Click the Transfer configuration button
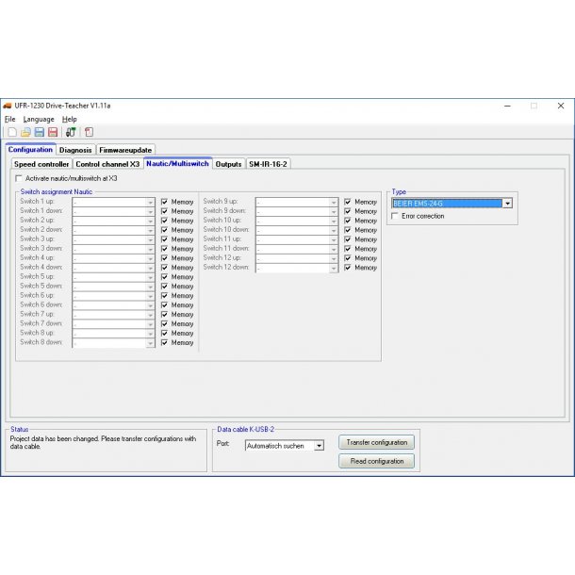The width and height of the screenshot is (575, 575). (x=377, y=442)
